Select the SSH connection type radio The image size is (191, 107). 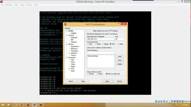(110, 44)
